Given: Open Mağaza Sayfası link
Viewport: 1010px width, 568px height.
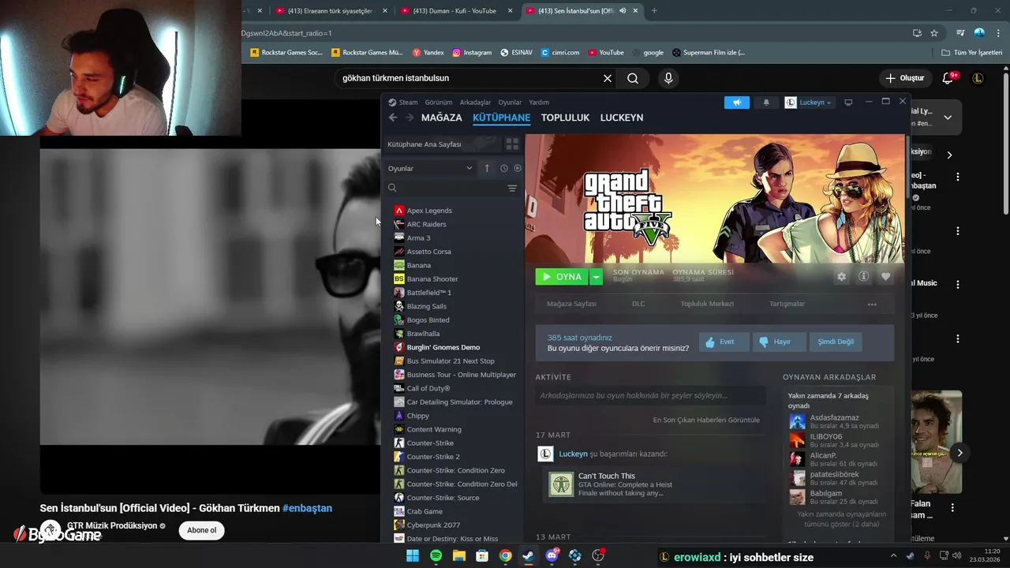Looking at the screenshot, I should tap(571, 304).
